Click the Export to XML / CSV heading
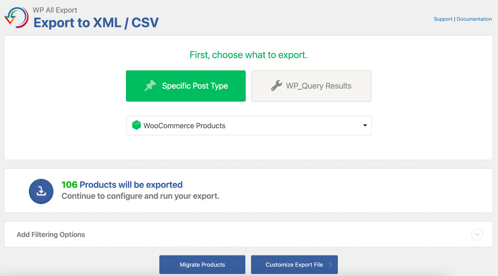 click(x=96, y=22)
